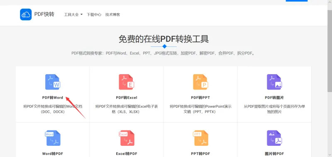Click the 图片转PDF title link
Screen dimensions: 332x157
click(x=274, y=154)
